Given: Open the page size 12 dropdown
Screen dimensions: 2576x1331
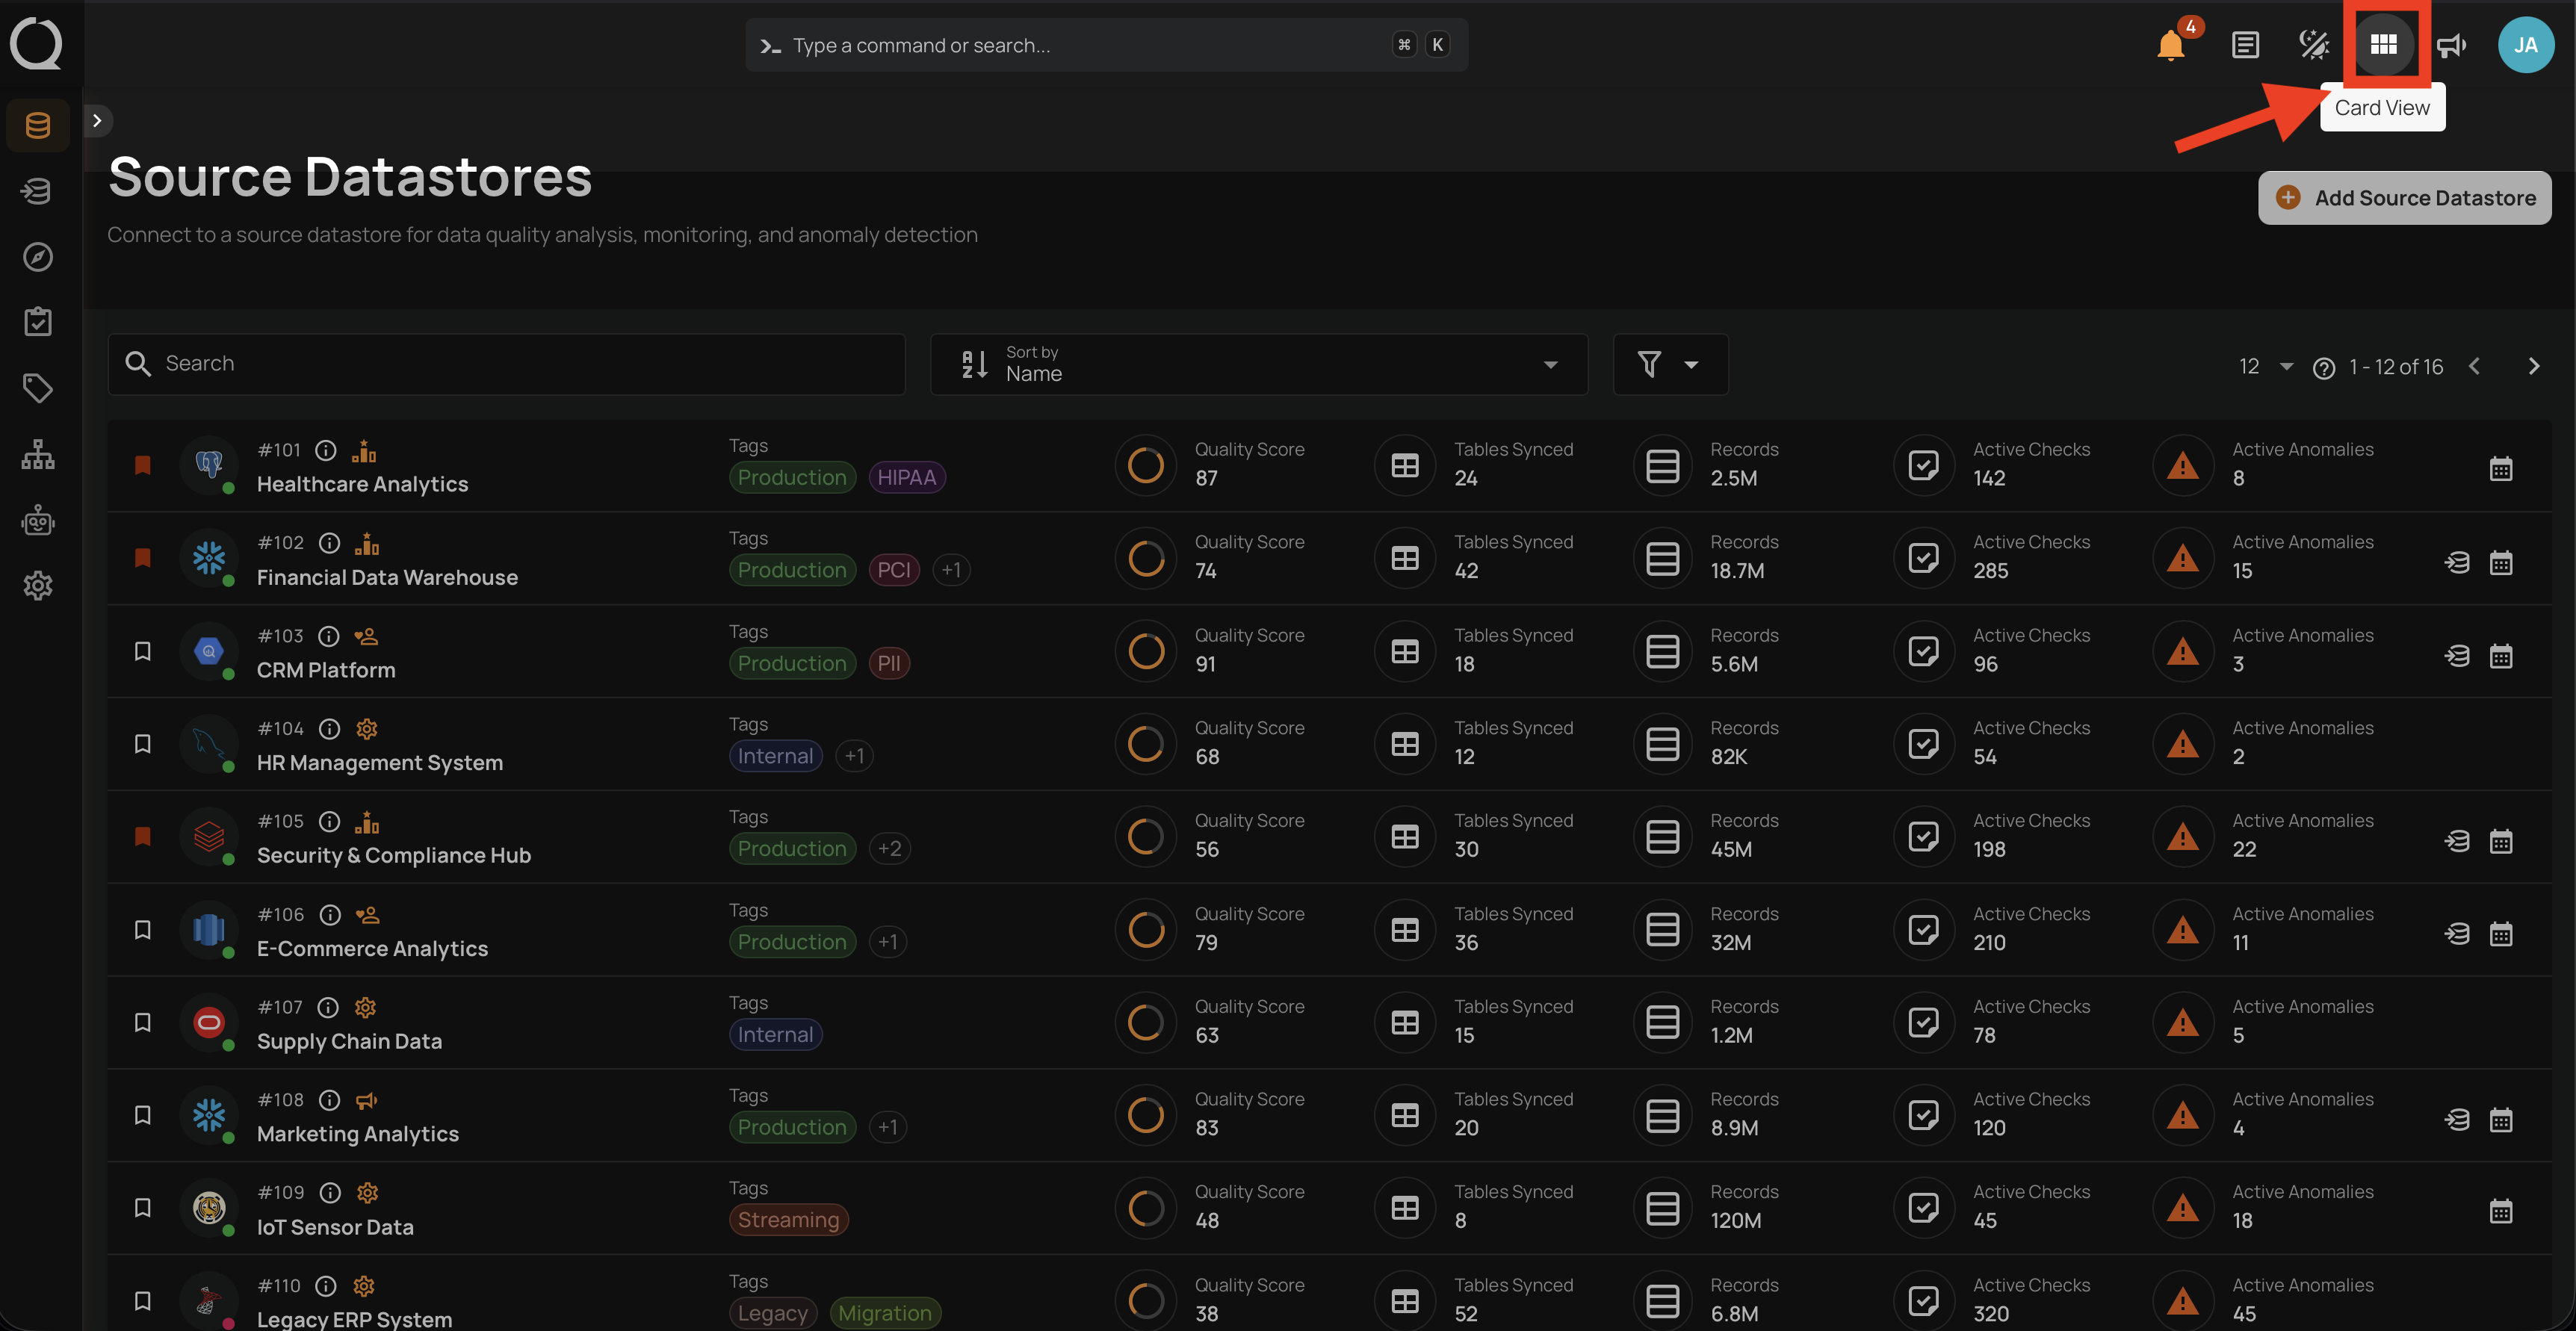Looking at the screenshot, I should pyautogui.click(x=2265, y=367).
